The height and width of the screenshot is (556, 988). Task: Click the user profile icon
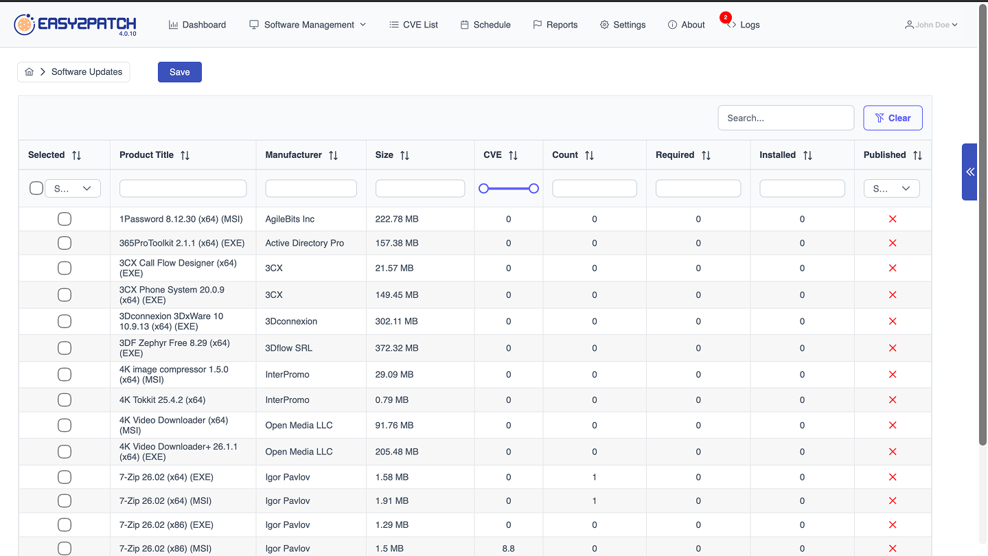pyautogui.click(x=909, y=25)
